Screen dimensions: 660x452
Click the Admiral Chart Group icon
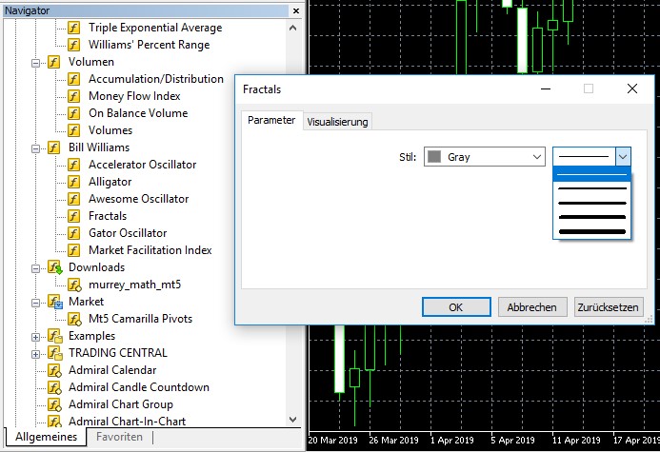[54, 404]
